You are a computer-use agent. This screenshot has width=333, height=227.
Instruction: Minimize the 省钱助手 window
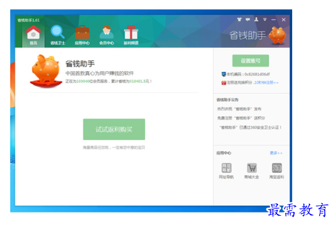tap(273, 20)
